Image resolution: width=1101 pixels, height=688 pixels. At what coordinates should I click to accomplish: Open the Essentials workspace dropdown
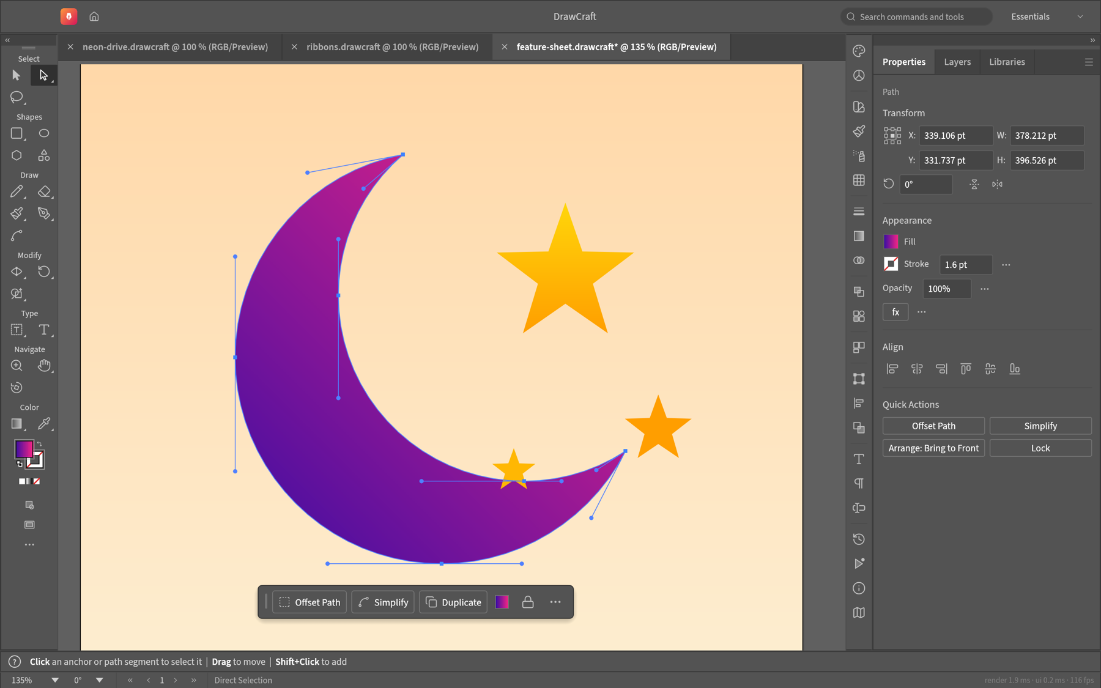point(1047,17)
